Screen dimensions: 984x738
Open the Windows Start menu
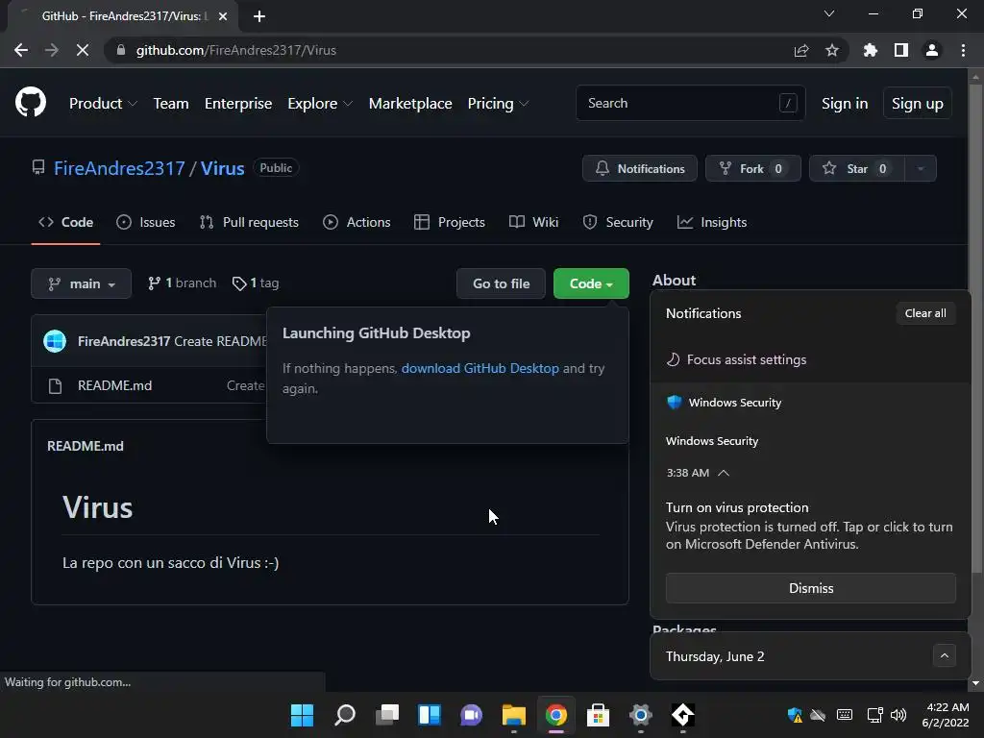[302, 715]
